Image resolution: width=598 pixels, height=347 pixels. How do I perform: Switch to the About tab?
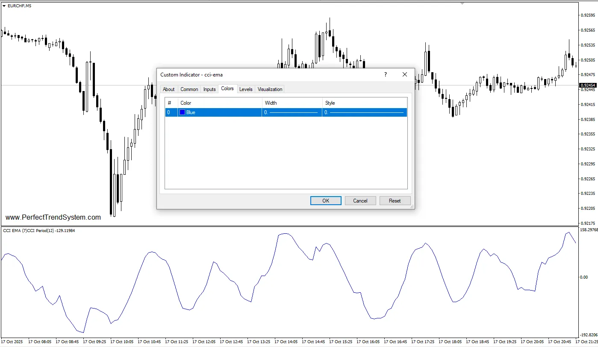(x=169, y=89)
